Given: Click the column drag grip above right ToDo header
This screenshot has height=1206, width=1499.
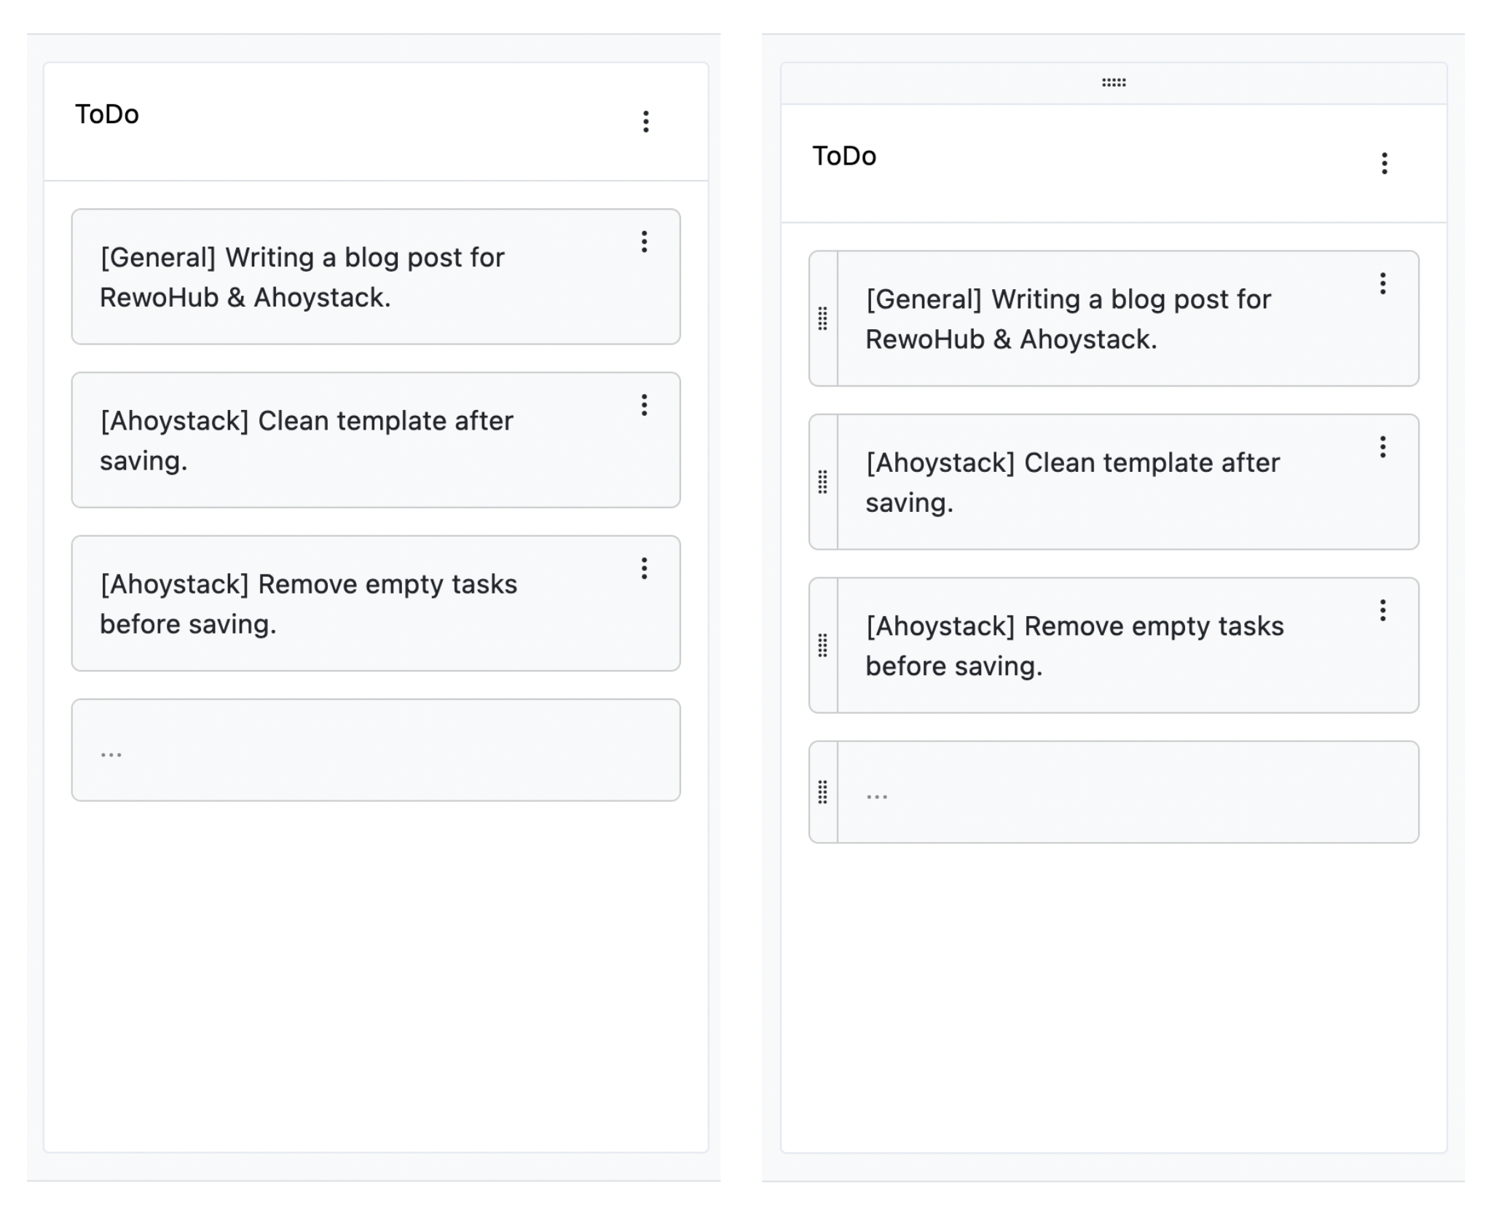Looking at the screenshot, I should point(1112,82).
